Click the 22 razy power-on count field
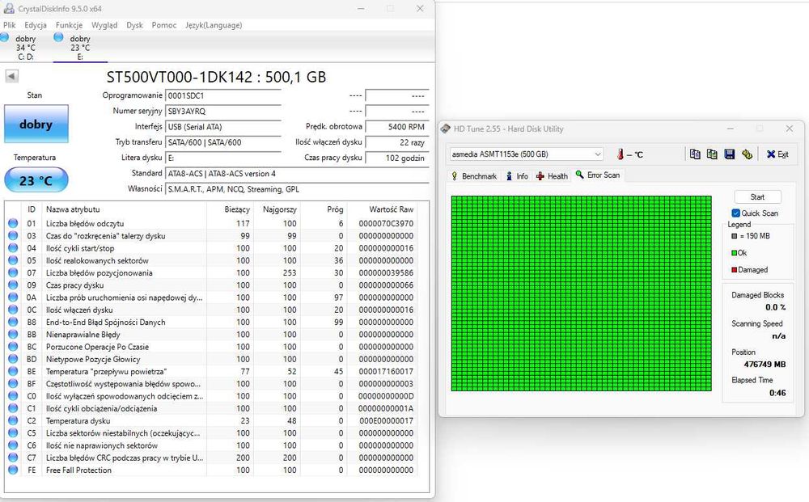This screenshot has width=809, height=502. pos(396,142)
